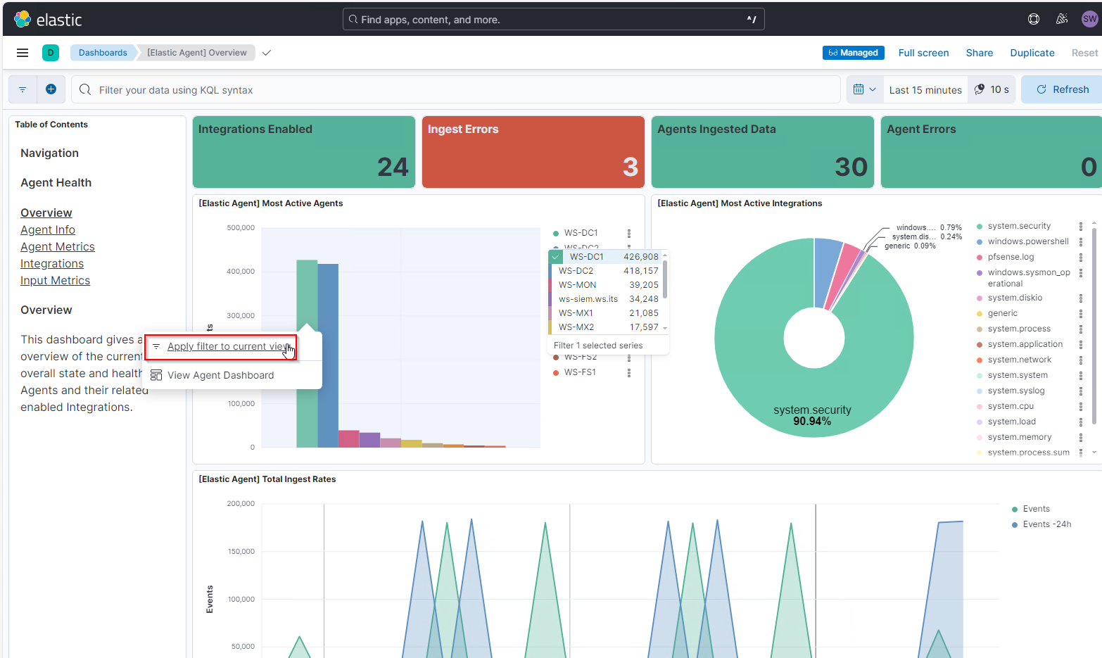Viewport: 1102px width, 658px height.
Task: Open legend options for system.syslog
Action: pos(1081,391)
